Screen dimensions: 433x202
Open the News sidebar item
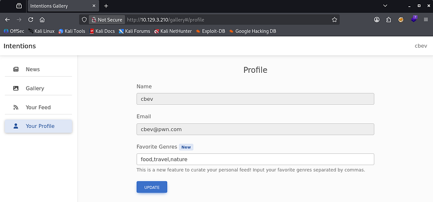[x=32, y=69]
